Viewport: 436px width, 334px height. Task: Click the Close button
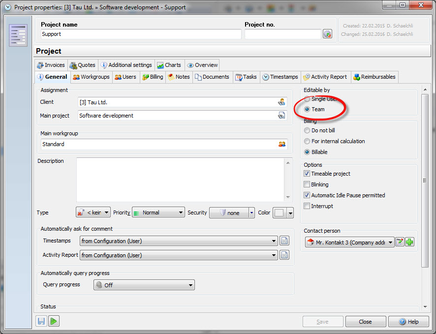pos(365,322)
